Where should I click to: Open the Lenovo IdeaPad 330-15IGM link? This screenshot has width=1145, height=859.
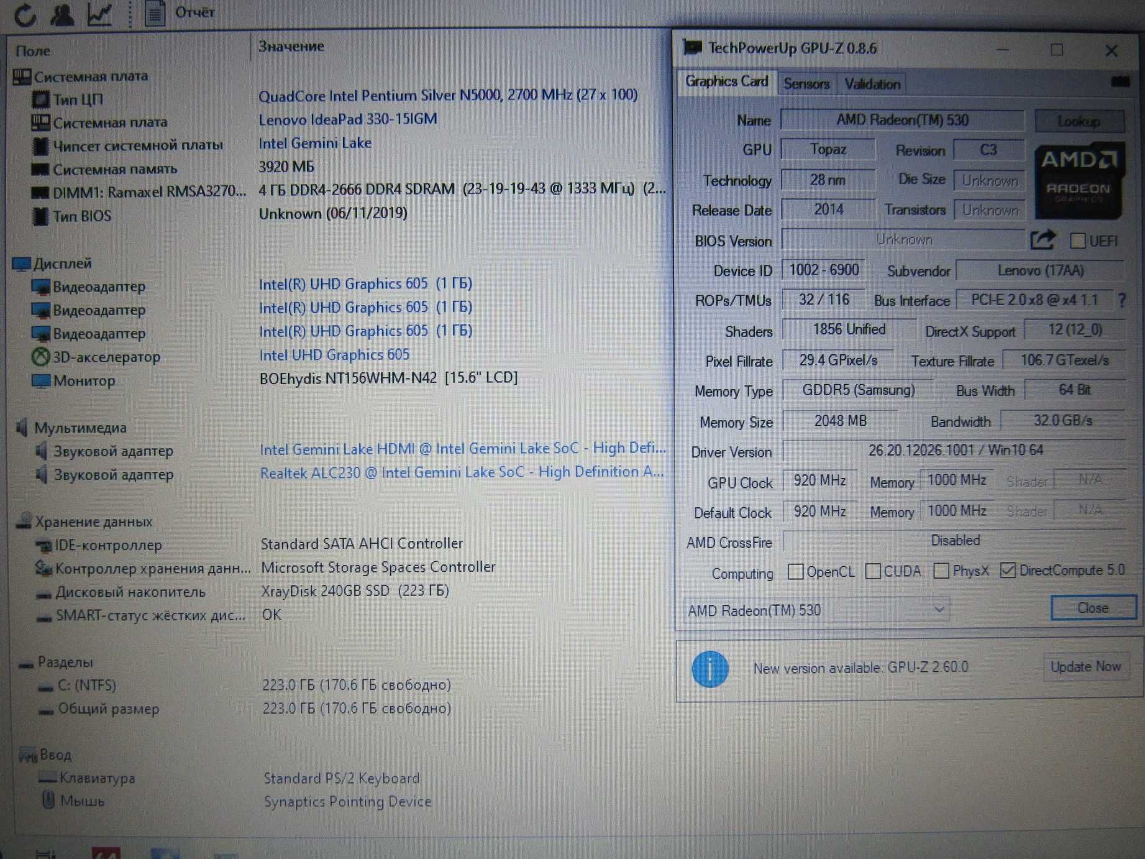click(x=348, y=119)
